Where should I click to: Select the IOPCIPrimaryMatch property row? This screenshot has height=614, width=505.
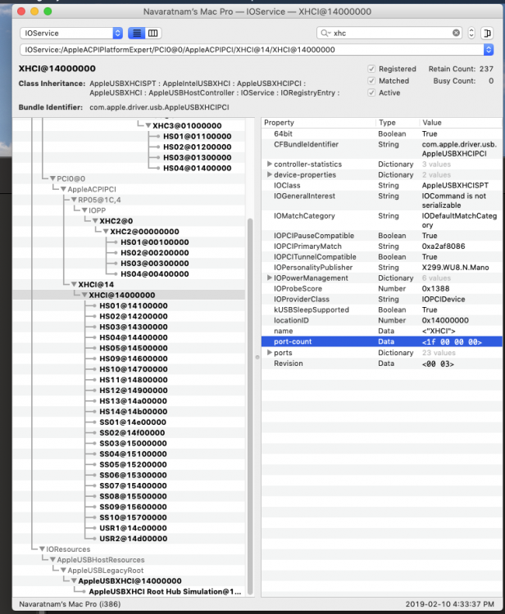tap(381, 246)
